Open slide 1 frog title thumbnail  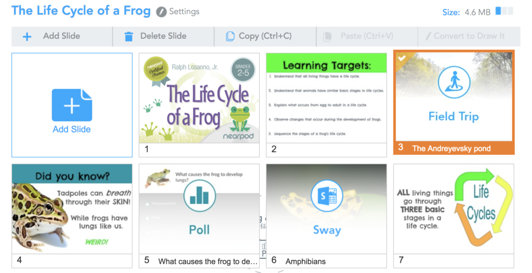199,105
